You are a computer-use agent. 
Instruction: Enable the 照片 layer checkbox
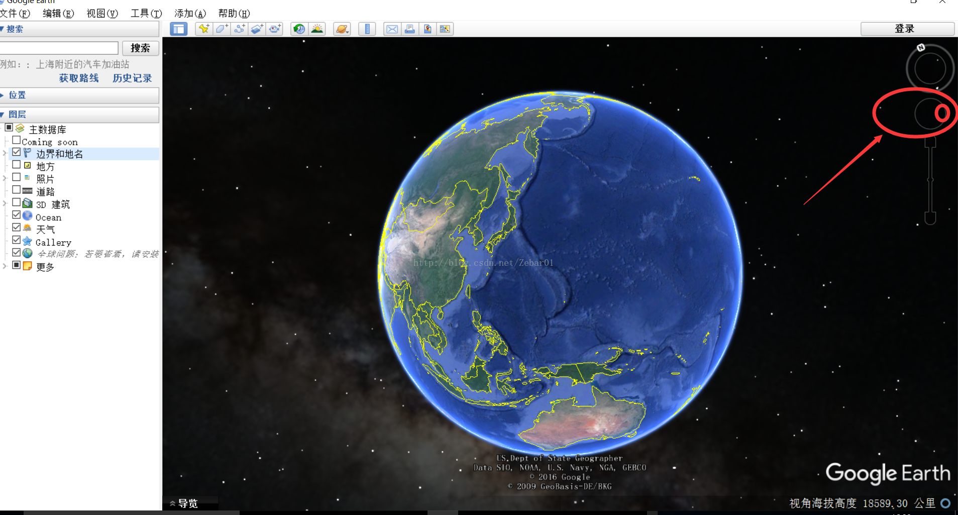pyautogui.click(x=17, y=177)
